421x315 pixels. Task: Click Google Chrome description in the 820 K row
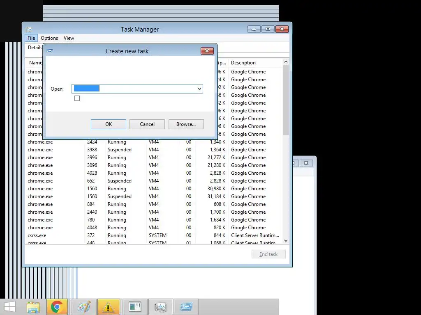[x=248, y=227]
